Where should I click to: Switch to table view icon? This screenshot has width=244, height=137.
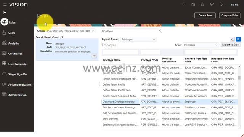[238, 39]
